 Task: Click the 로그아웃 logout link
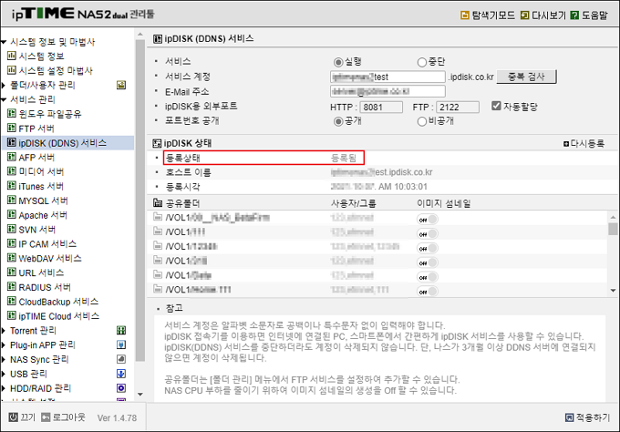[68, 417]
